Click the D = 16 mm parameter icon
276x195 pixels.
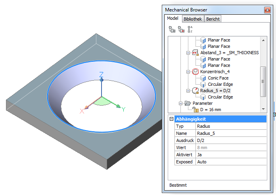pyautogui.click(x=195, y=109)
